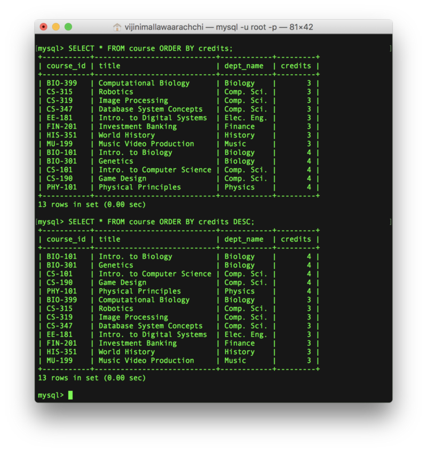Click 'BIO-399' in the first result table
Screen dimensions: 427x452
click(x=61, y=83)
